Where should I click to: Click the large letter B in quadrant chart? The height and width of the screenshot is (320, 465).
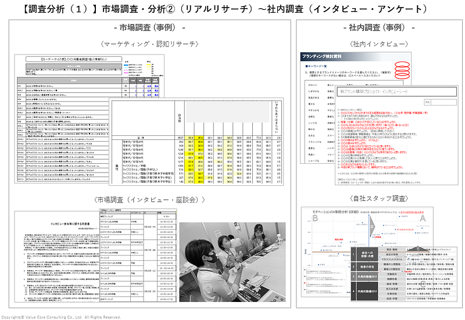coord(314,219)
